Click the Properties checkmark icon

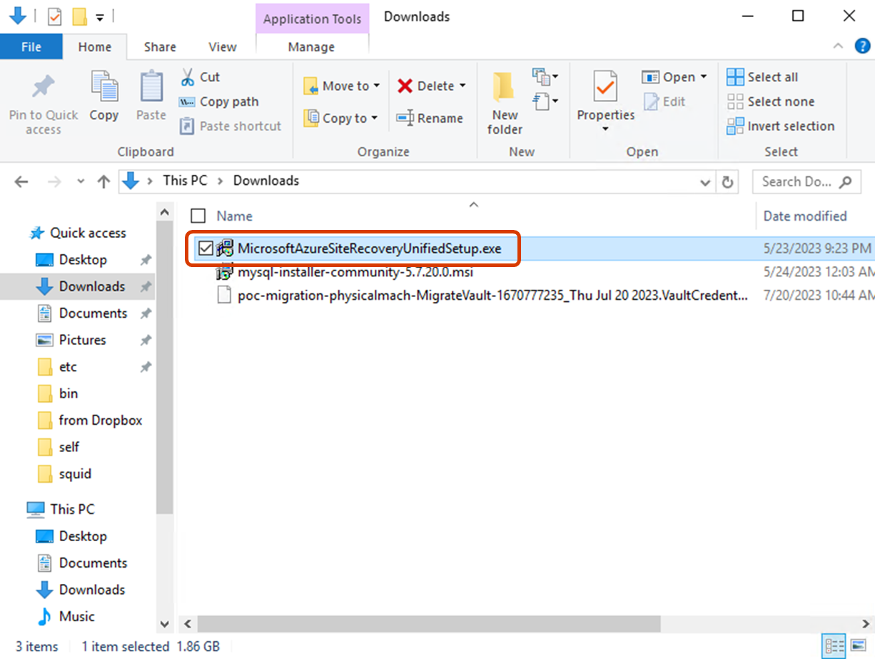coord(605,87)
